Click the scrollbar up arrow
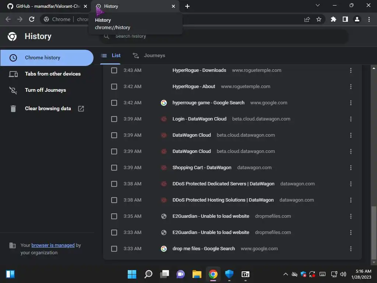Image resolution: width=377 pixels, height=283 pixels. [374, 68]
